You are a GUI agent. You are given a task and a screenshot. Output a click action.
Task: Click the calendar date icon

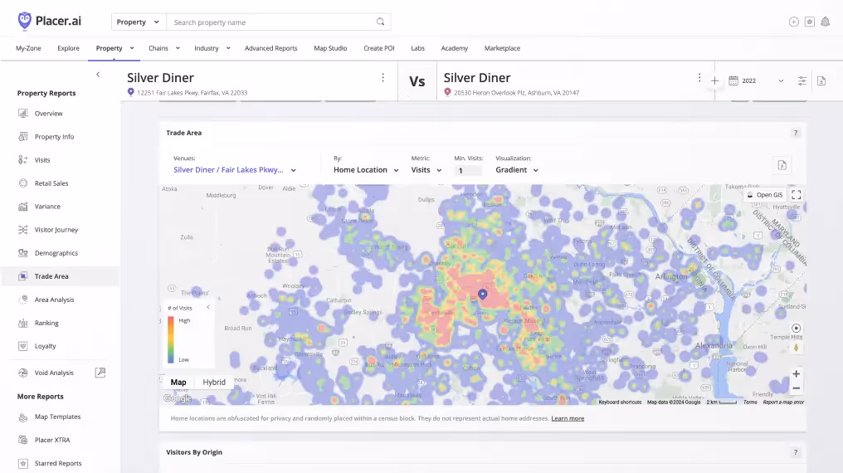[x=733, y=80]
